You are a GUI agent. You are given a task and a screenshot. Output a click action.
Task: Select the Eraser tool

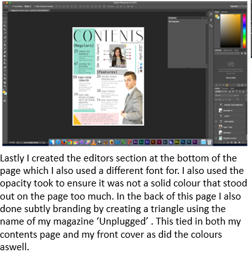(5, 52)
